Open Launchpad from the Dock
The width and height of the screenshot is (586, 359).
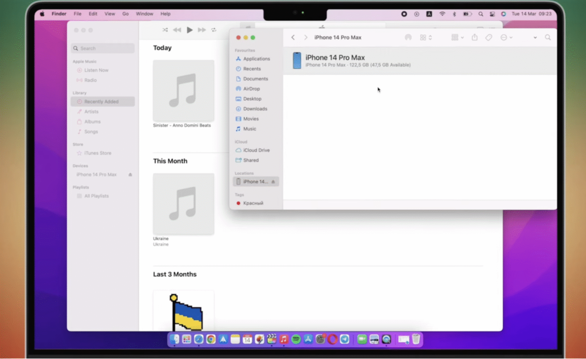pyautogui.click(x=187, y=339)
